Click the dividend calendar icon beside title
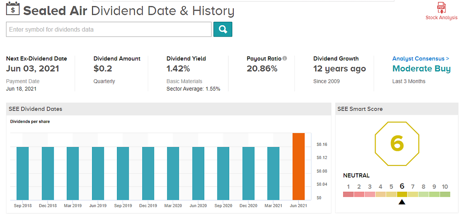Viewport: 460px width, 215px height. tap(13, 9)
